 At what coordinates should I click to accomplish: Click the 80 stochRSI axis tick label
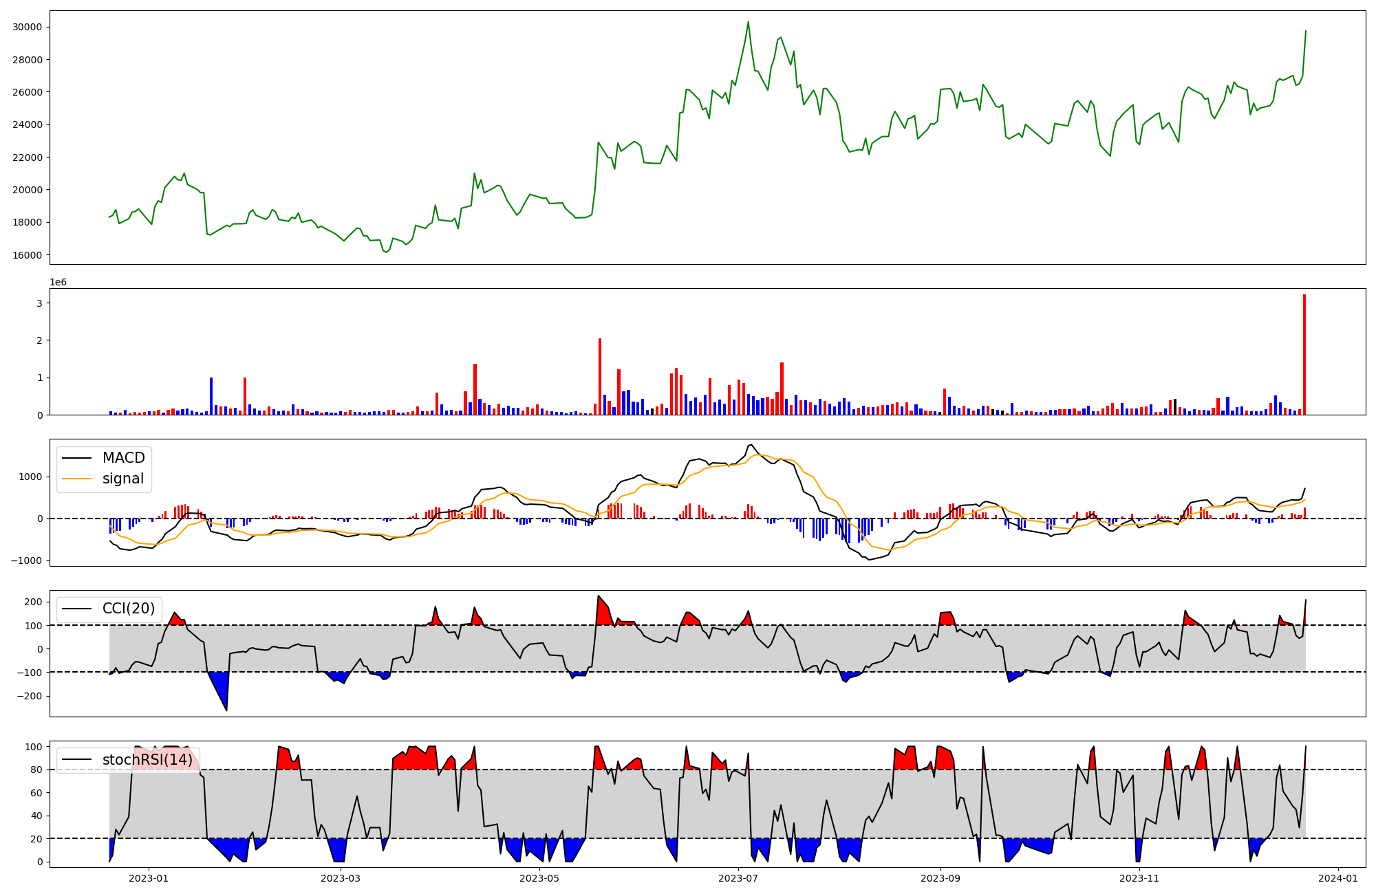click(36, 770)
